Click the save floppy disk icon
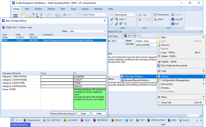 click(x=39, y=15)
